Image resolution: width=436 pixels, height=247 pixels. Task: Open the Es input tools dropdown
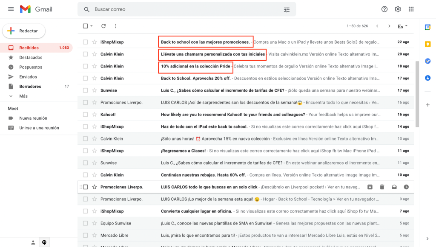(402, 26)
